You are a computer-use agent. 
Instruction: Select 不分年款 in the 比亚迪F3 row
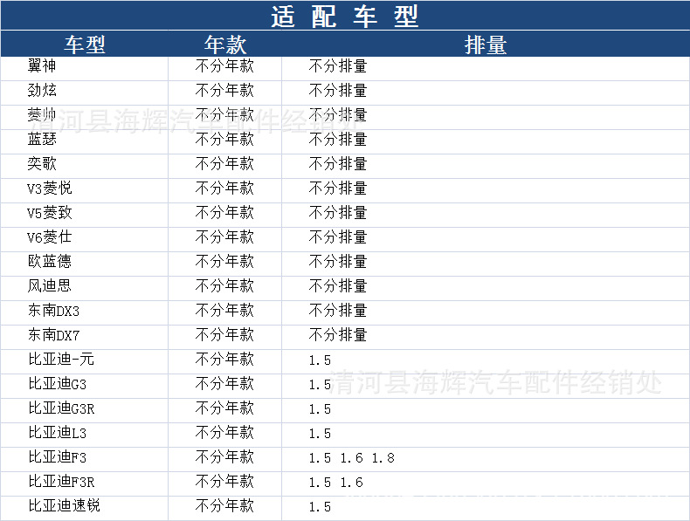[224, 457]
